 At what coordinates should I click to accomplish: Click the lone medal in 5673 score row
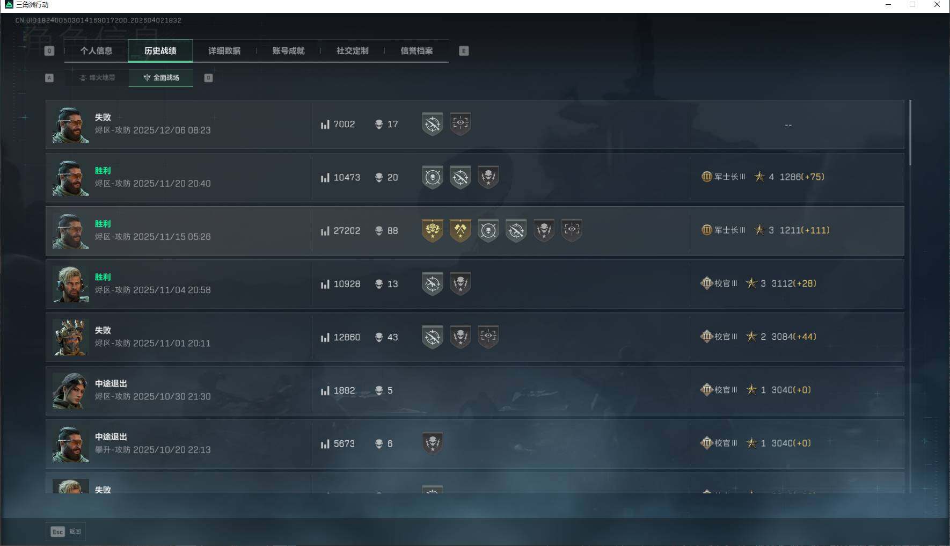(433, 443)
